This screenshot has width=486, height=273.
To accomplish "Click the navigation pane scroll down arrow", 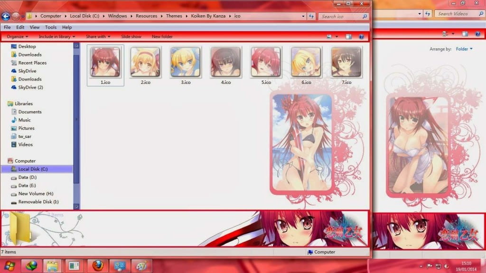I will (76, 207).
